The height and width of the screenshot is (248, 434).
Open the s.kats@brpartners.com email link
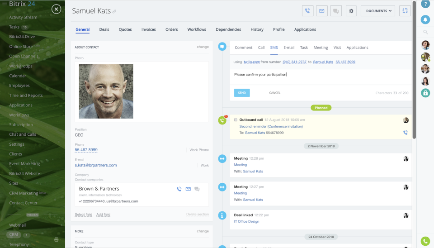coord(96,165)
